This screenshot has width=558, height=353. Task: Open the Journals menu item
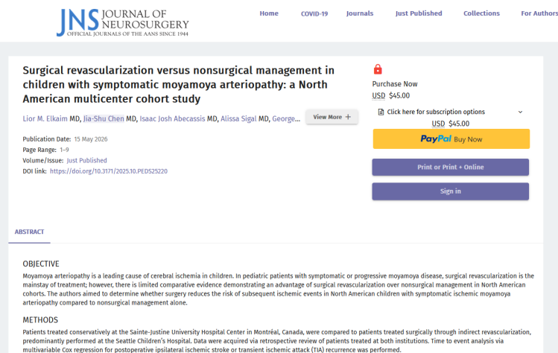(360, 13)
